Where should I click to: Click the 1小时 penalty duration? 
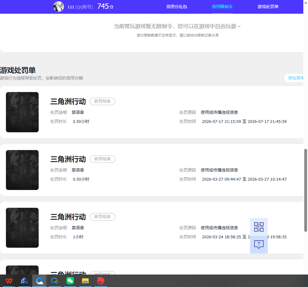tap(78, 237)
